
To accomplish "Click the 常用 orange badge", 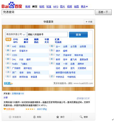I will point(8,39).
